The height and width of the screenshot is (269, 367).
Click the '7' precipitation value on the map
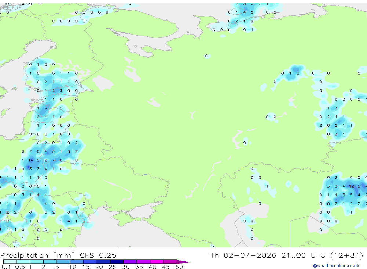pyautogui.click(x=53, y=160)
